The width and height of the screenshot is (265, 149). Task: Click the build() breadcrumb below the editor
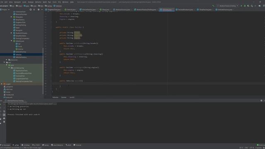tap(72, 97)
